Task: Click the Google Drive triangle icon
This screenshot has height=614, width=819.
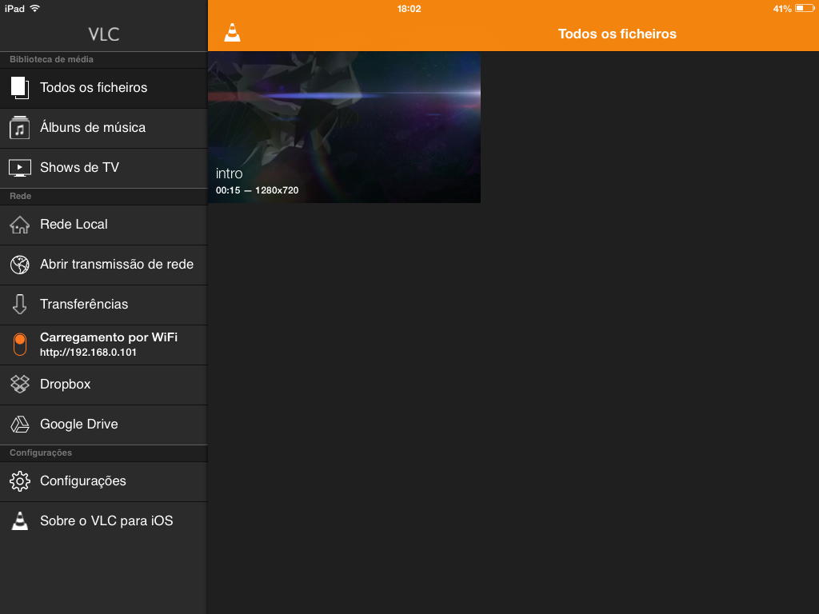Action: point(20,425)
